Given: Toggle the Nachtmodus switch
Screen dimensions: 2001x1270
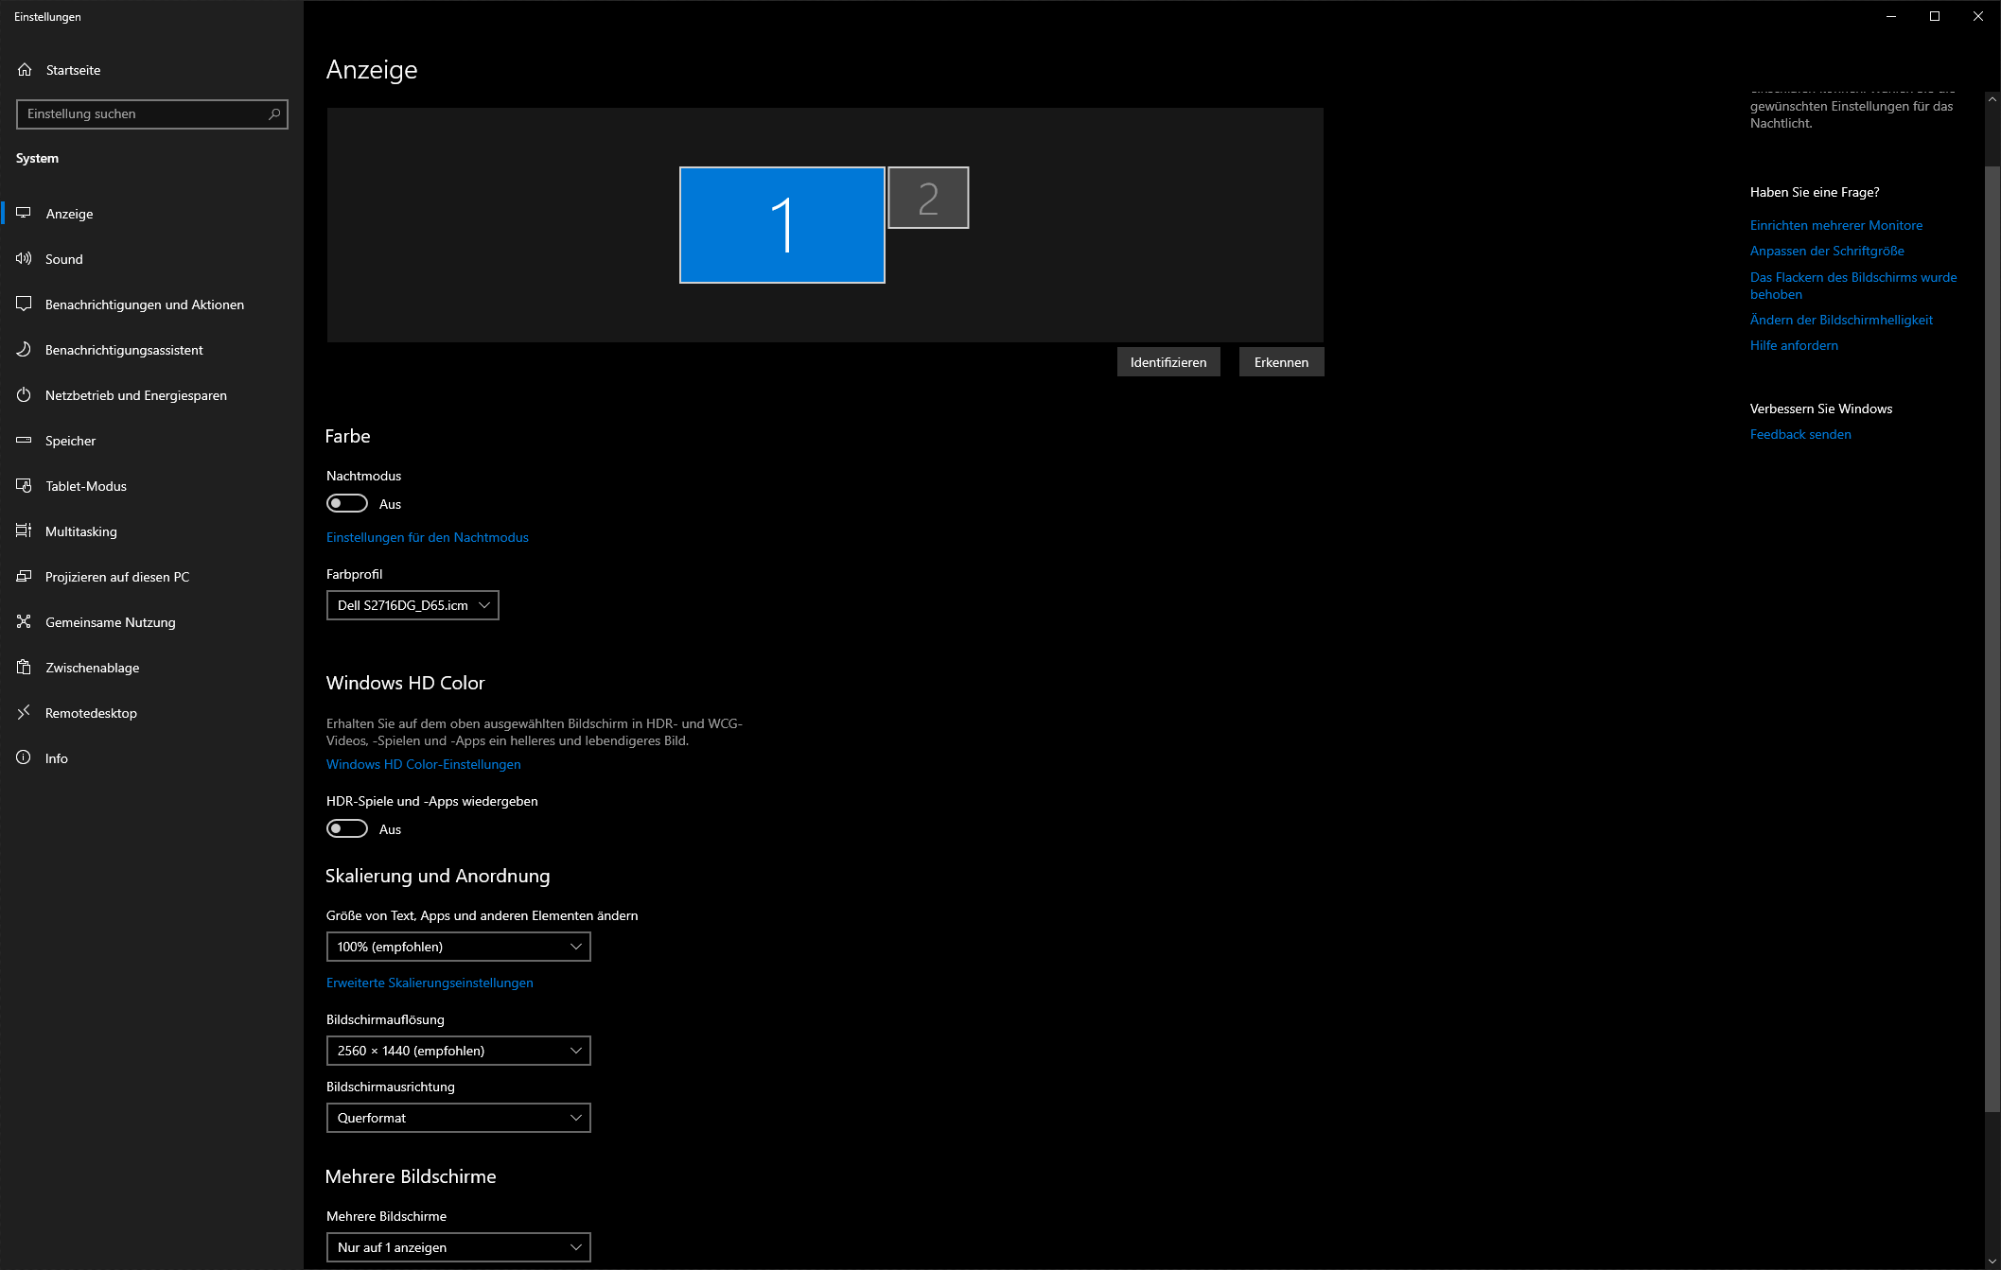Looking at the screenshot, I should pos(347,503).
